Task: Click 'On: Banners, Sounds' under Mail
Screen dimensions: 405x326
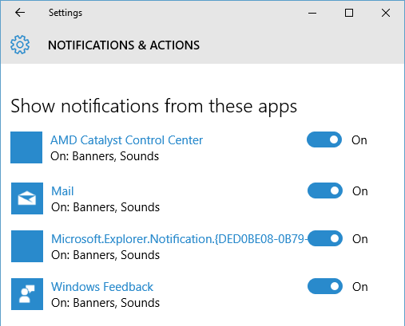Action: click(x=105, y=207)
